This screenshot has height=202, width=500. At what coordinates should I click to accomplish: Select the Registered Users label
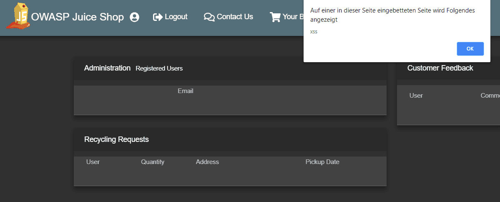pyautogui.click(x=159, y=68)
